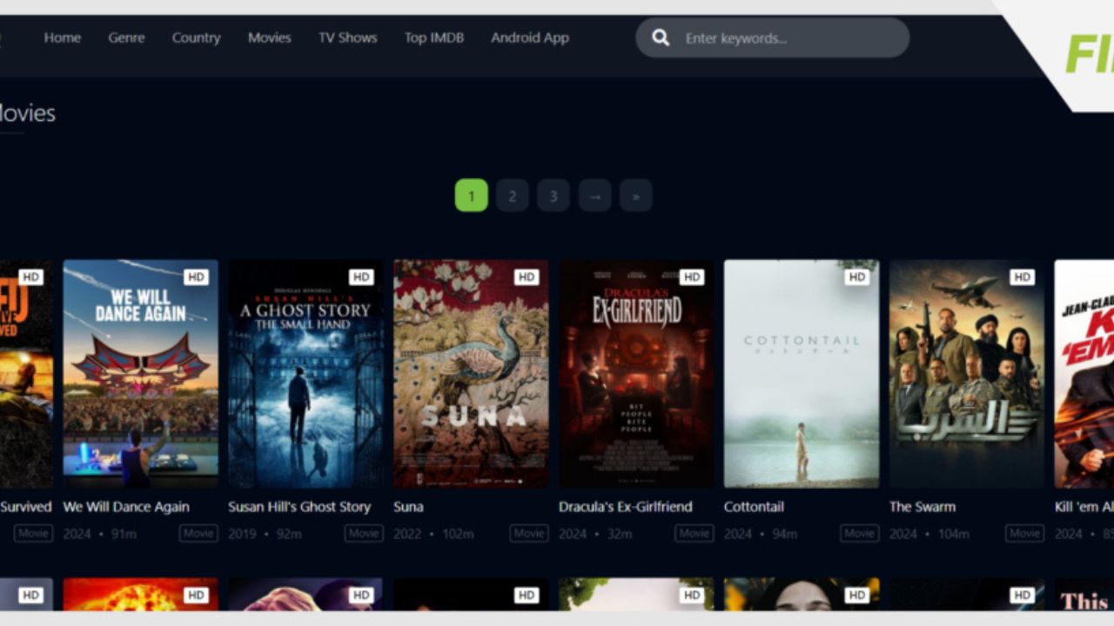
Task: Click Movie tag under Susan Hill's Ghost Story
Action: pos(364,534)
